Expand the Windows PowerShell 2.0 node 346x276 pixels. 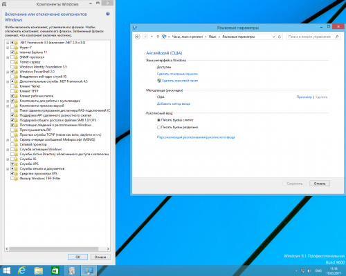(x=8, y=72)
